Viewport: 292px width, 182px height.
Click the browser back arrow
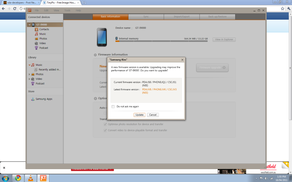pos(3,9)
